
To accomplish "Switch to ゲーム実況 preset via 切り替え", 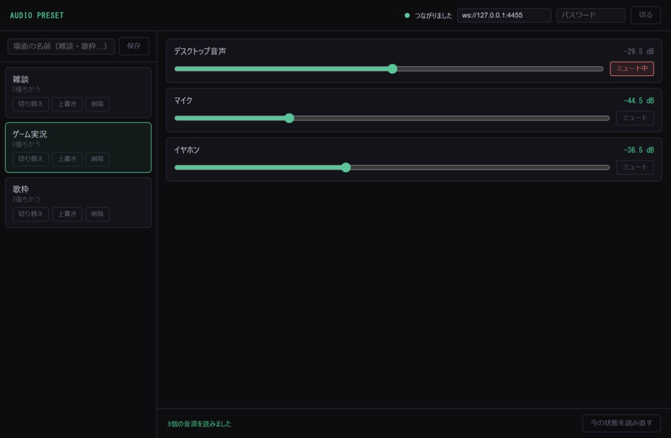I will pos(30,159).
